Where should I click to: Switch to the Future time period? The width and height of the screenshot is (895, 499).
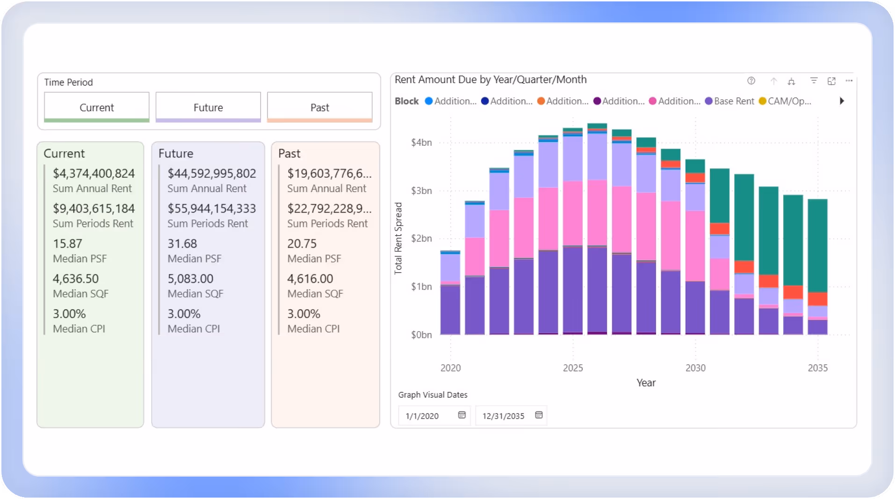[208, 107]
